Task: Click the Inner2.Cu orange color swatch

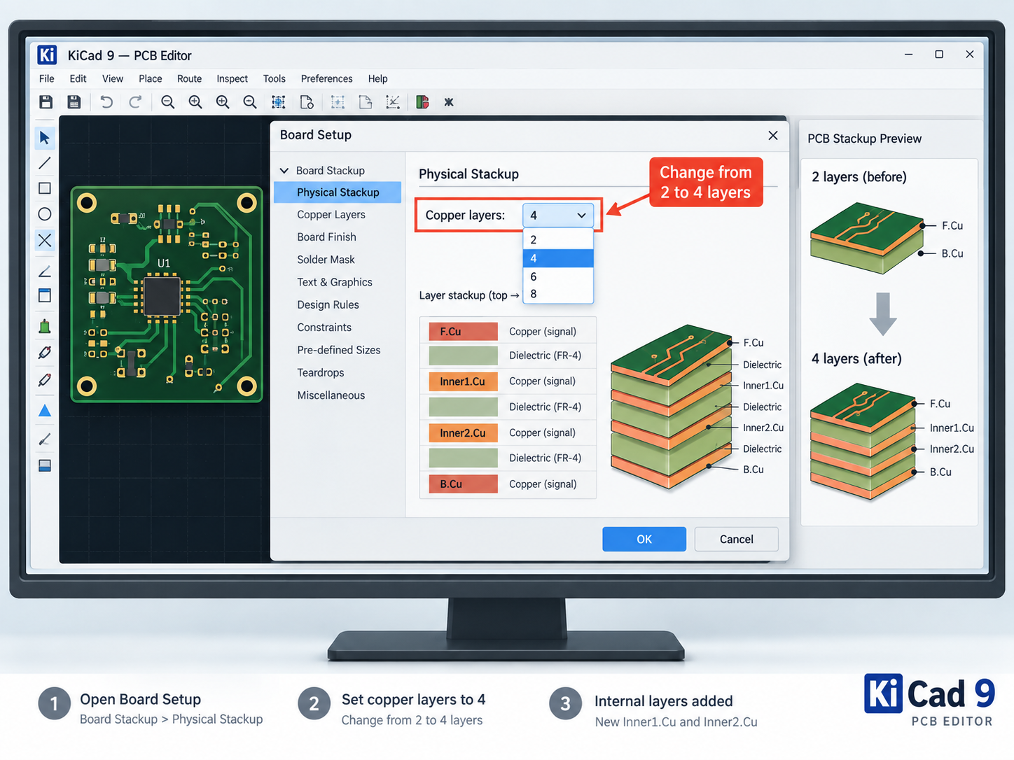Action: point(463,432)
